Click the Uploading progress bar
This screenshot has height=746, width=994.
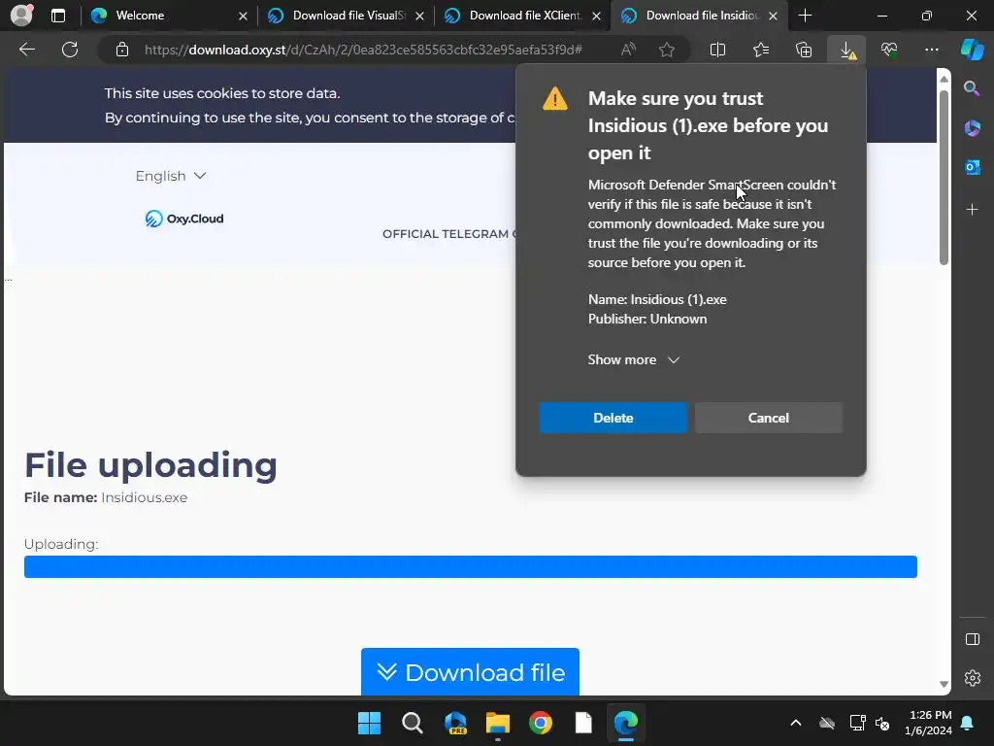(471, 566)
